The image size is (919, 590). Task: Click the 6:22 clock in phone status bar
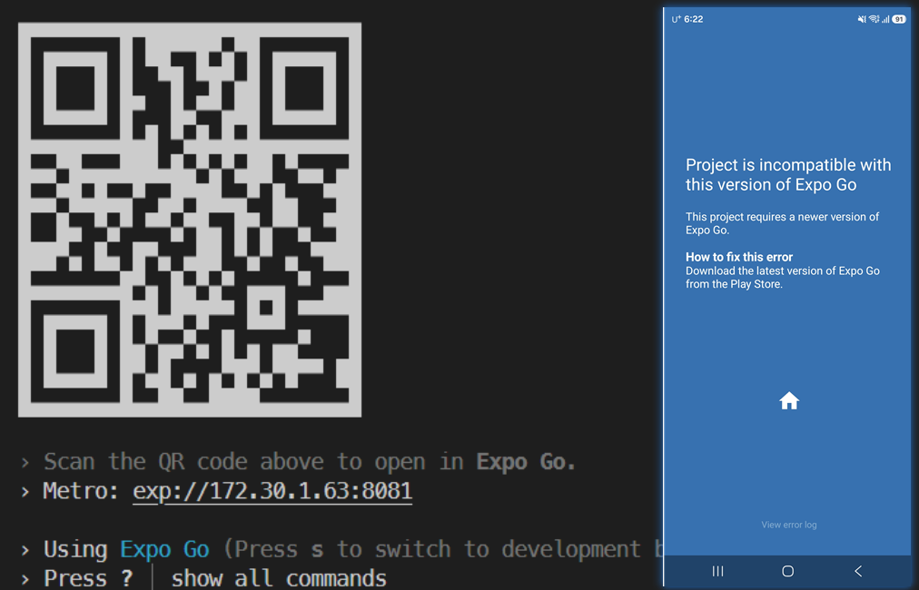[x=694, y=19]
